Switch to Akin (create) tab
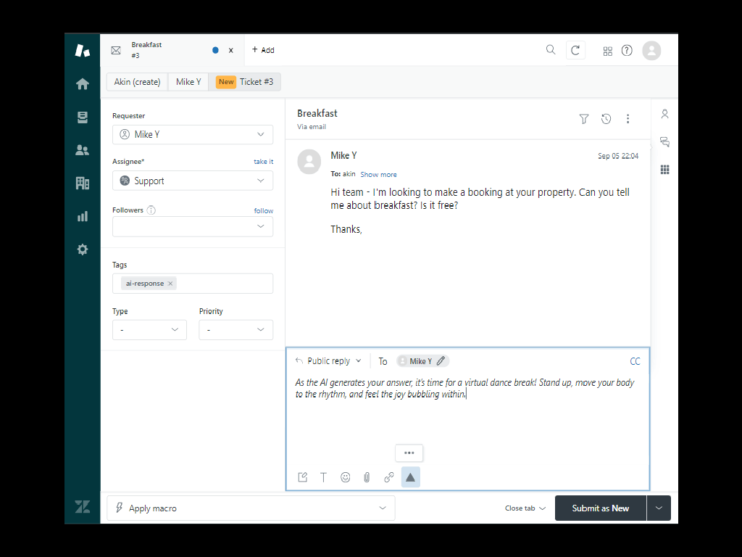 [x=137, y=82]
